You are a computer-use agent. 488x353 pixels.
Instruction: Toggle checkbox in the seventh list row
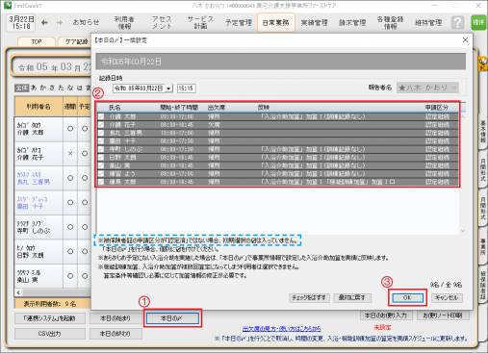[x=101, y=165]
